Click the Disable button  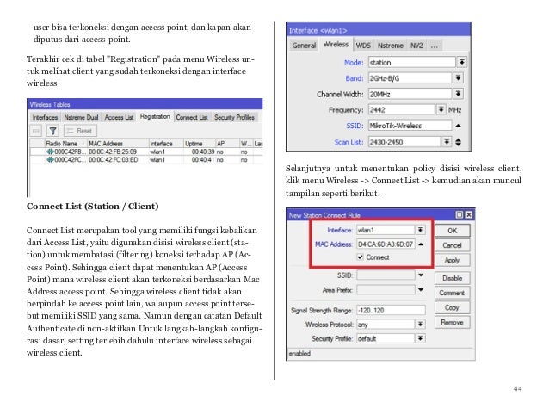click(452, 278)
